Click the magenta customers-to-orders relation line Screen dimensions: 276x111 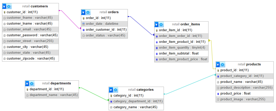click(x=70, y=19)
